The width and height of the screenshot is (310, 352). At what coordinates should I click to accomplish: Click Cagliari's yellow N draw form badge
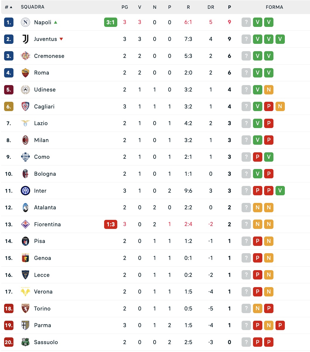pyautogui.click(x=280, y=106)
